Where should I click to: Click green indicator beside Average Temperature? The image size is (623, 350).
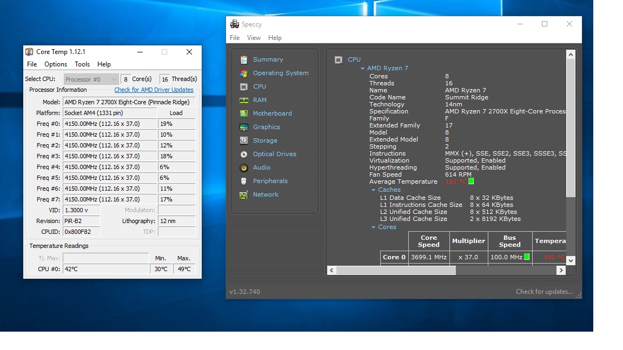point(471,181)
